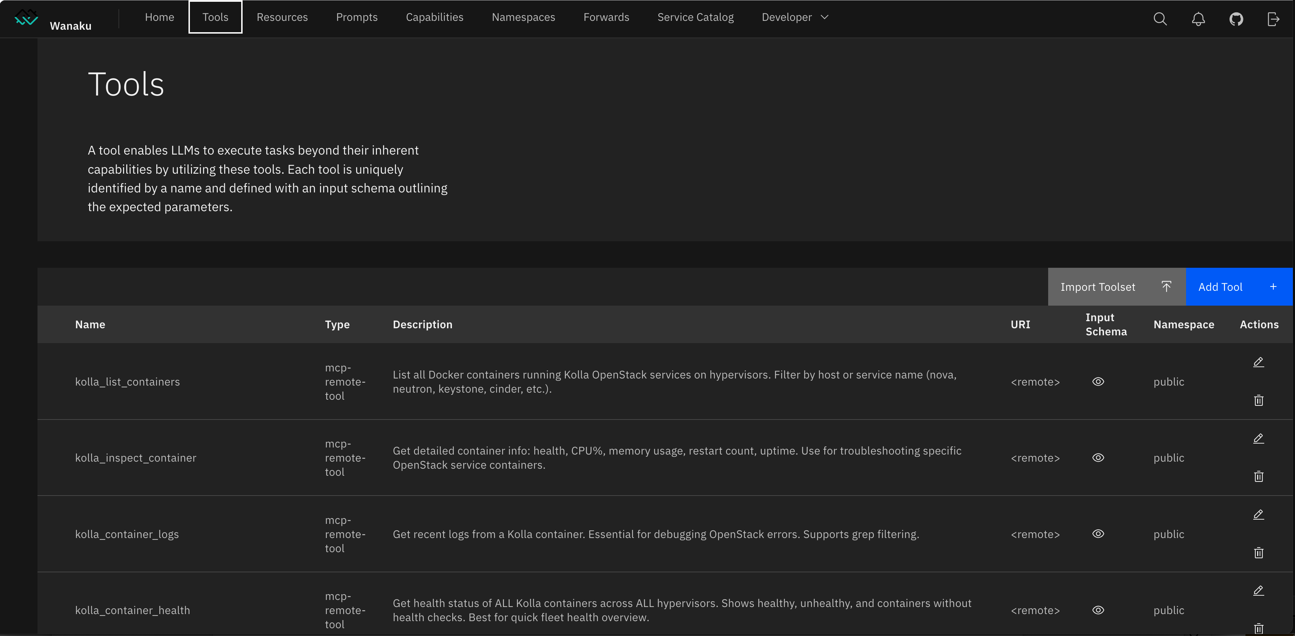
Task: Click the kolla_container_logs name cell
Action: point(127,534)
